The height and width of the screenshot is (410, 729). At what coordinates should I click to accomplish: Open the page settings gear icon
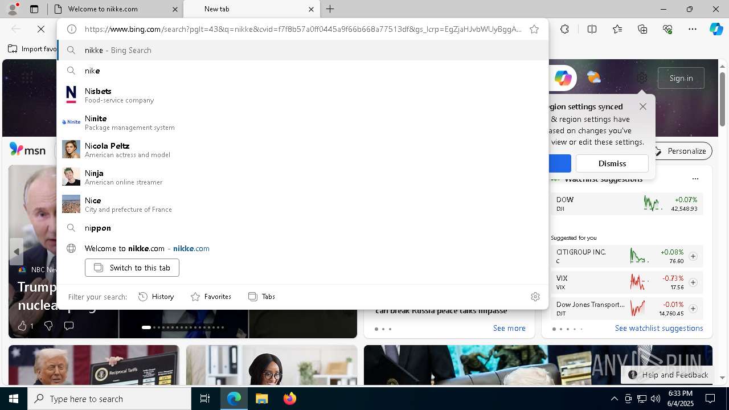(642, 78)
